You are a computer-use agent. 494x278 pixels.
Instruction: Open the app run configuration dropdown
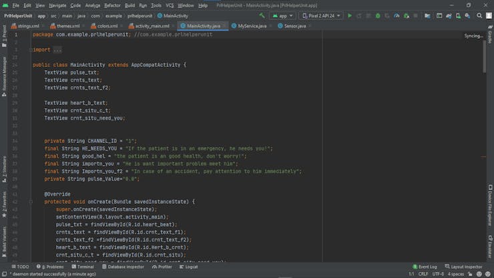click(283, 15)
